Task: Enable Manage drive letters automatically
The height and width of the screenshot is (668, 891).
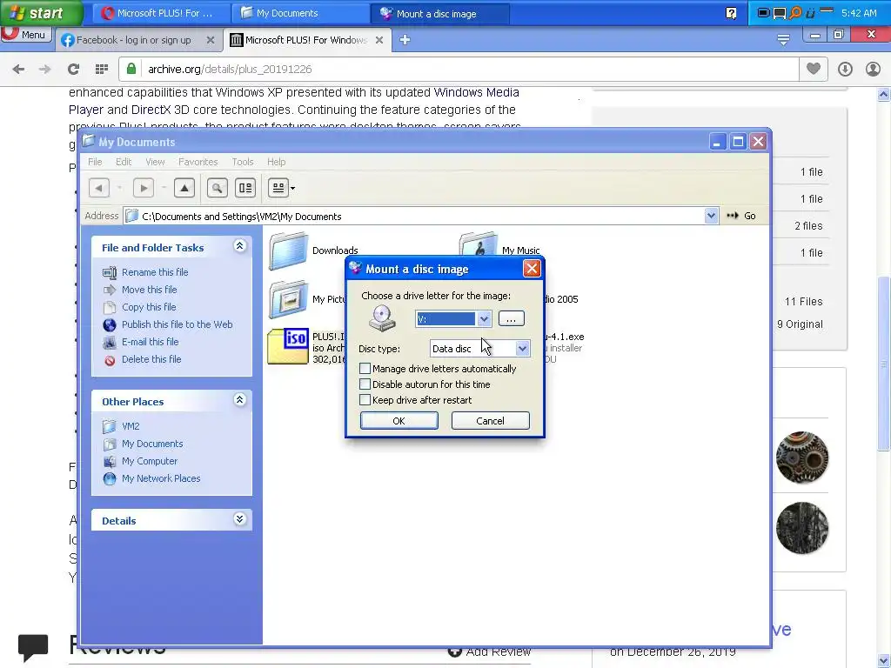Action: [365, 369]
